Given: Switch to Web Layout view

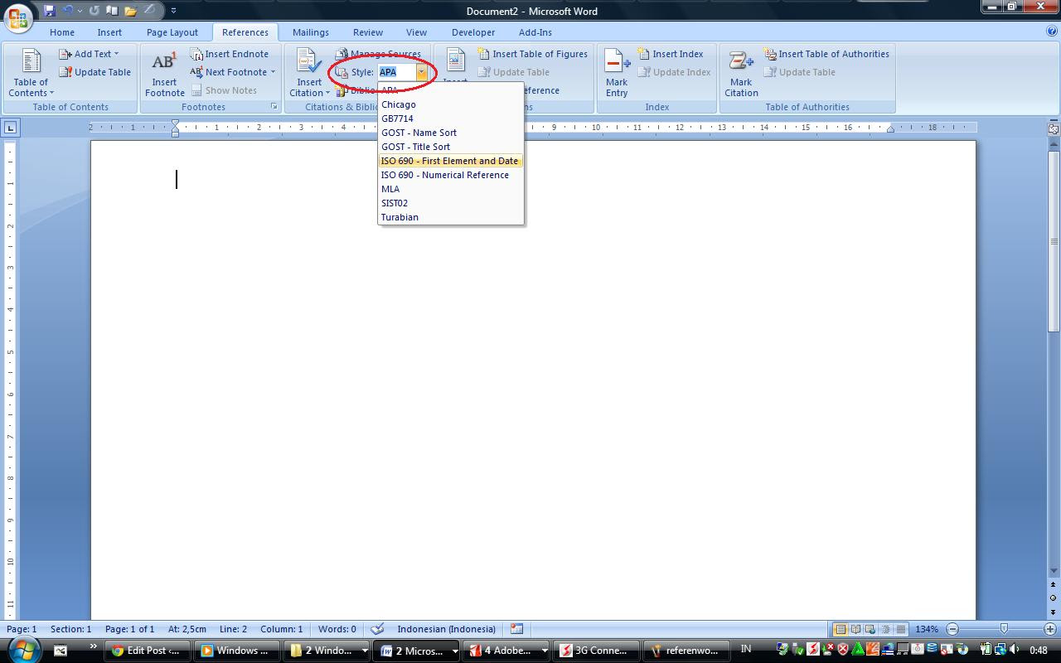Looking at the screenshot, I should click(870, 629).
